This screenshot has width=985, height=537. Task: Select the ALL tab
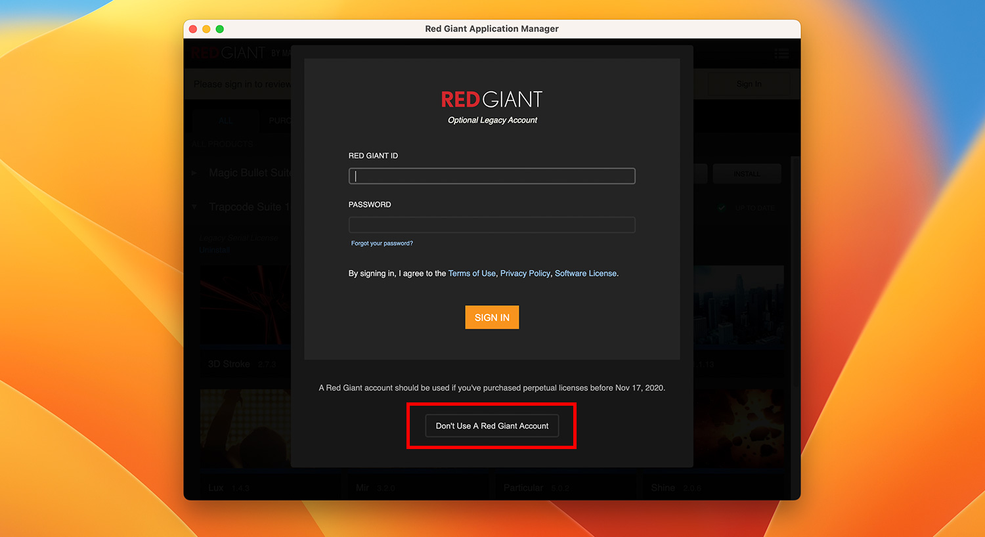point(225,120)
